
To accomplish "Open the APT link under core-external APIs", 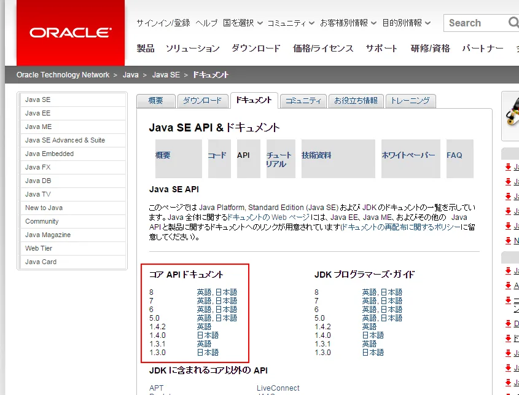I will point(156,388).
